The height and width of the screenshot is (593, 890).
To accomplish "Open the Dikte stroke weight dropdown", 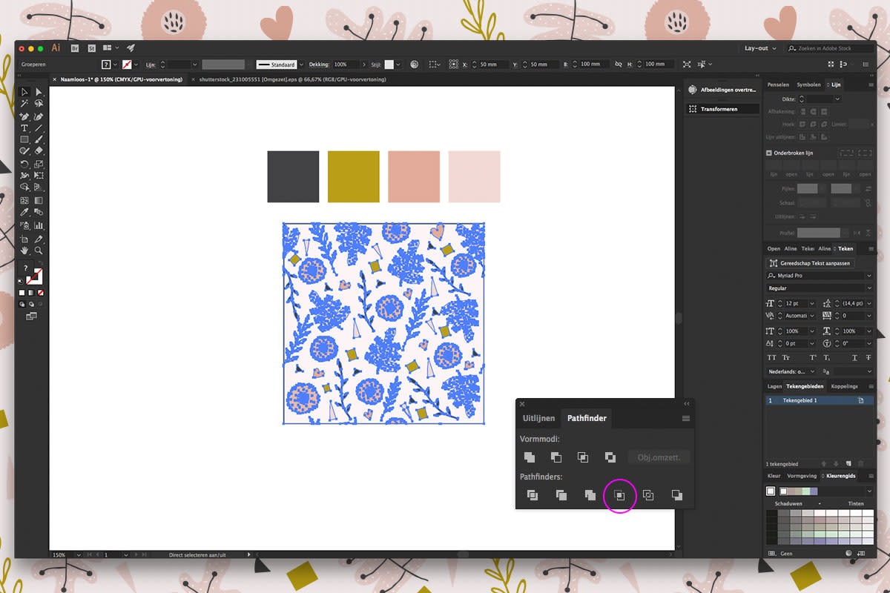I will click(x=837, y=99).
